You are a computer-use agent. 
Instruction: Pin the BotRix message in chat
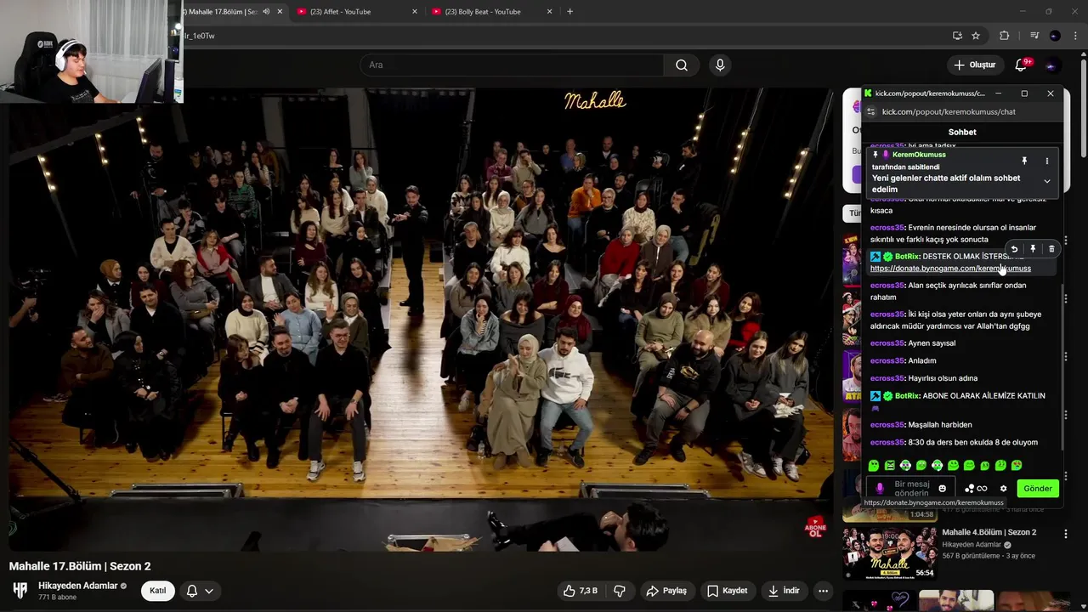point(1033,249)
